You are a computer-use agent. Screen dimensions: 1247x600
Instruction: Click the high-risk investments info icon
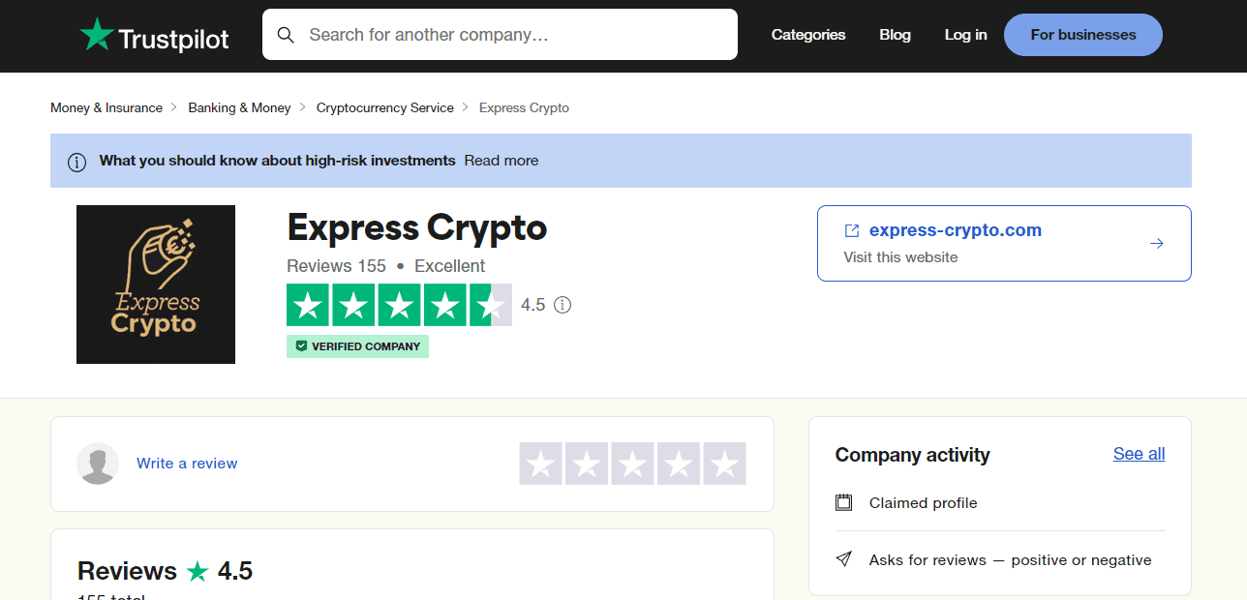coord(76,162)
